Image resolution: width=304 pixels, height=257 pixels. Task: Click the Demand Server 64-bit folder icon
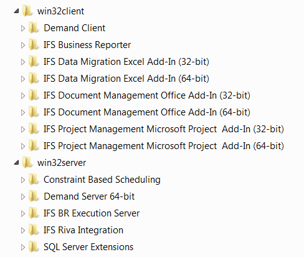tap(34, 196)
